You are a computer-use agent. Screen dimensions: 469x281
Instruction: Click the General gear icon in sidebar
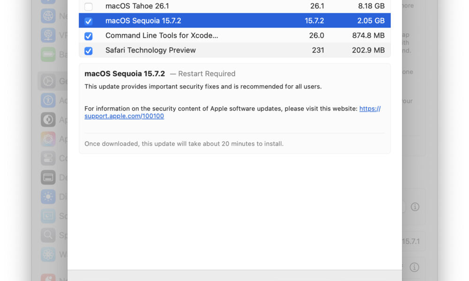(48, 81)
